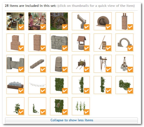Open the string lights garland item
The height and width of the screenshot is (127, 144).
coord(37,85)
